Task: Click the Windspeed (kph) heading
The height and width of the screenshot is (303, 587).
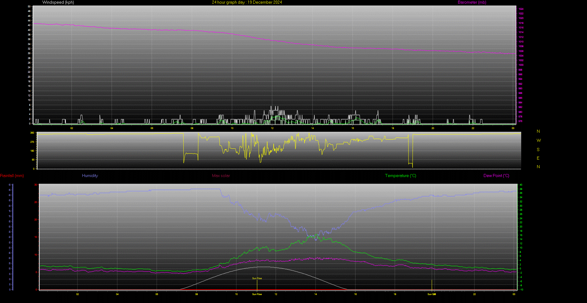Action: pyautogui.click(x=58, y=2)
